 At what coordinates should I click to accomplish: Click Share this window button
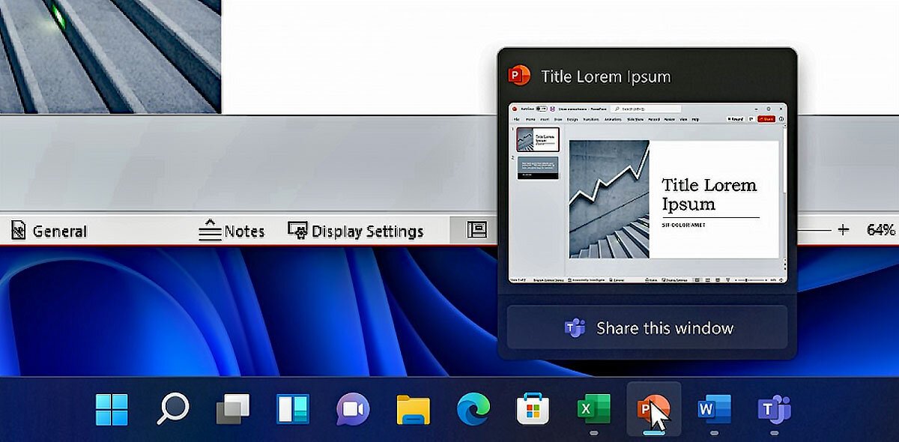coord(647,328)
